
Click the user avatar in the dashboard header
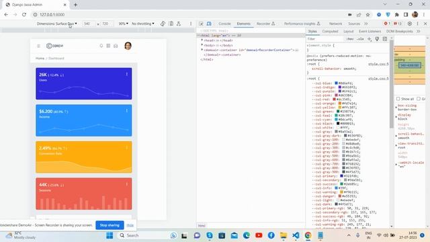coord(128,46)
